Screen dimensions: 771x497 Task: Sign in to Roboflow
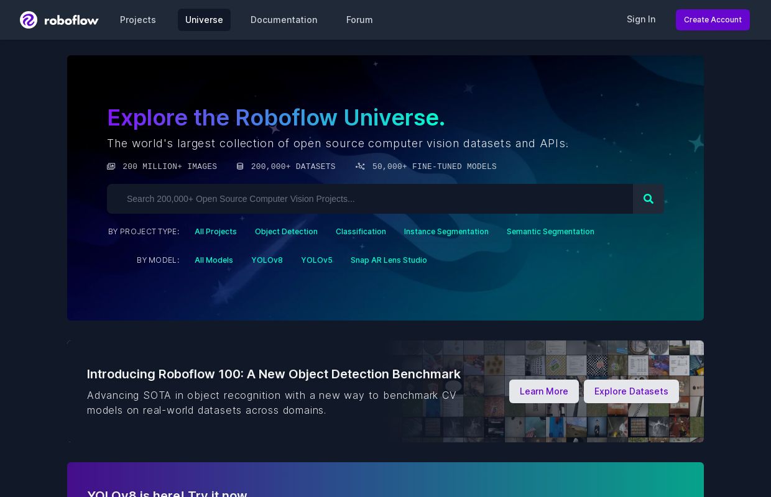[x=641, y=19]
